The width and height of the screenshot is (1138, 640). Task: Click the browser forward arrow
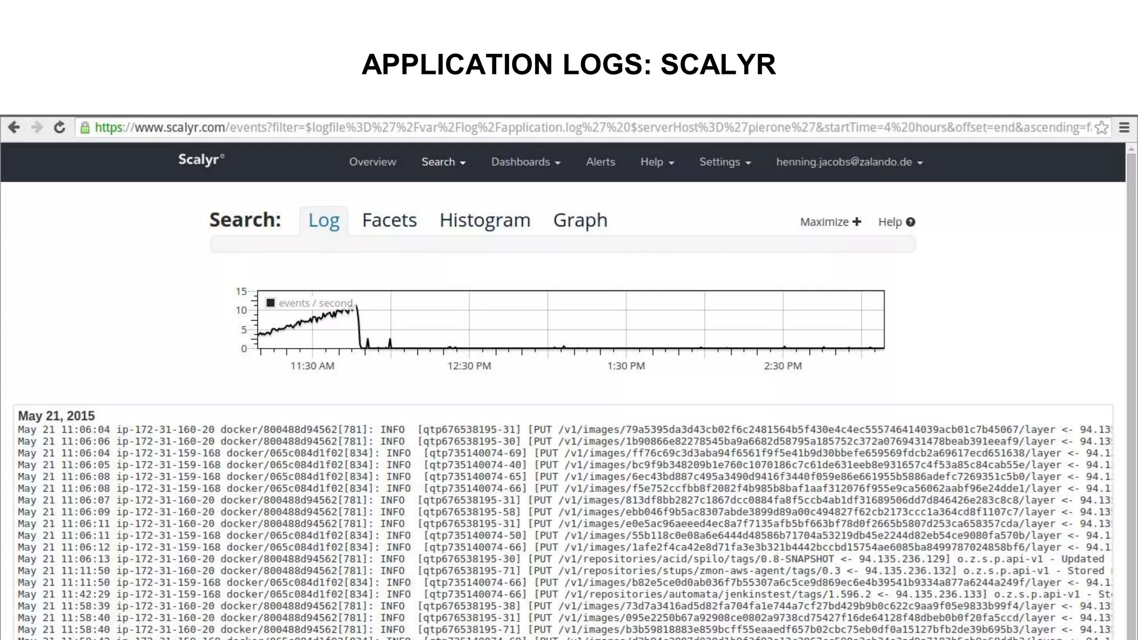pos(37,127)
